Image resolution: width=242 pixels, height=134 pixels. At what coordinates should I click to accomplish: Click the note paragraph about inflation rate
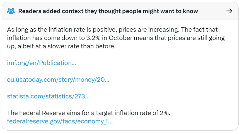click(x=112, y=38)
